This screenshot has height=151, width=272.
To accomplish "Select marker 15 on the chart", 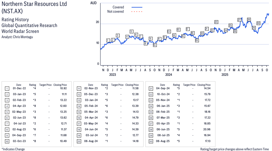I will tap(178, 30).
